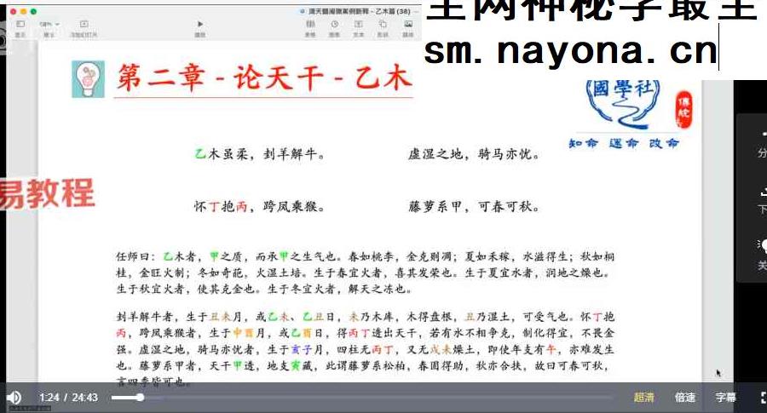This screenshot has width=767, height=413.
Task: Click the green zoom button of Keynote window
Action: pos(33,11)
